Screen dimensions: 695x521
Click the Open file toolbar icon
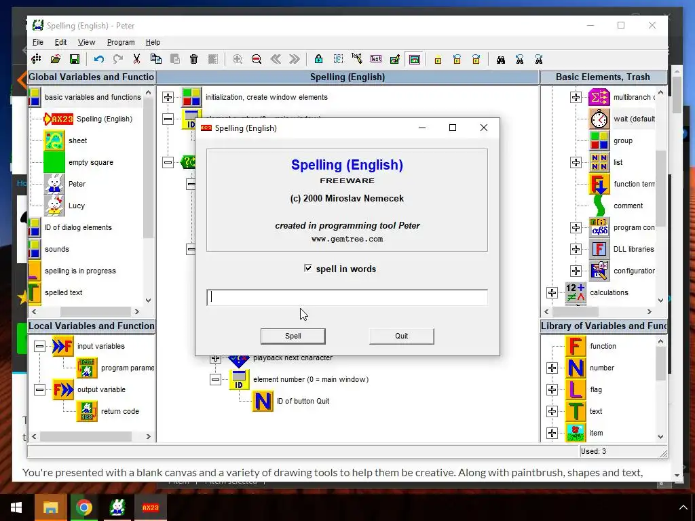[56, 59]
